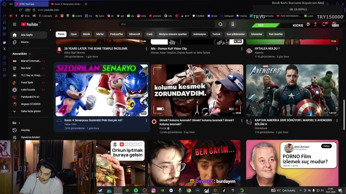
Task: Open options menu for Kaptan Amerika video
Action: pyautogui.click(x=337, y=120)
